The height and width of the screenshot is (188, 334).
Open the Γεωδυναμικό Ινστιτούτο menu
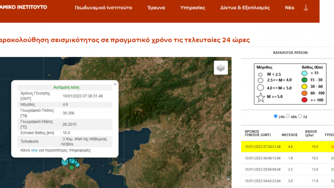click(104, 8)
